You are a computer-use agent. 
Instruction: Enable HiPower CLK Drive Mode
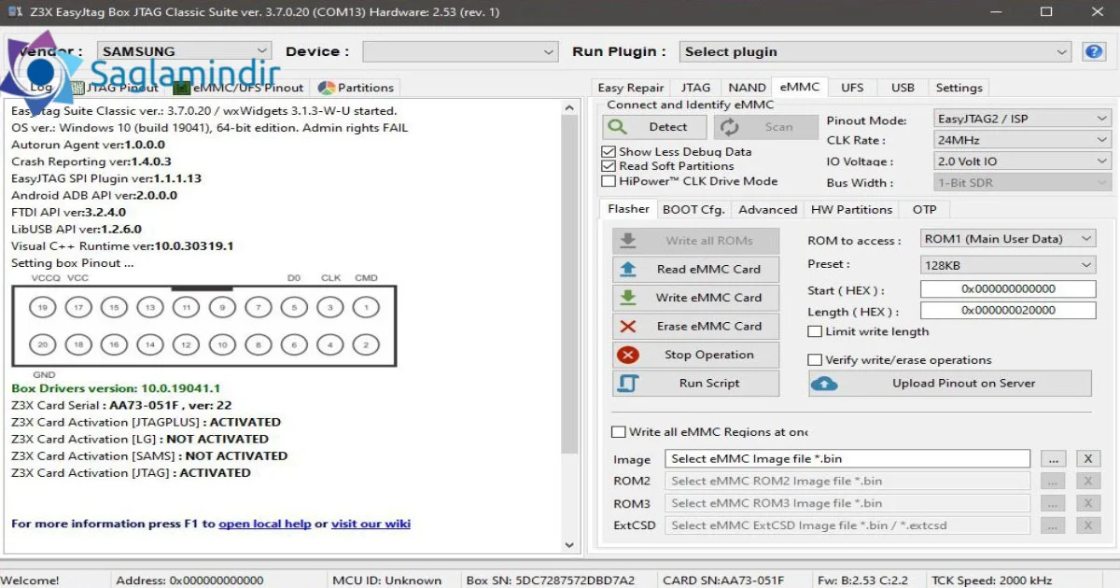pos(609,181)
